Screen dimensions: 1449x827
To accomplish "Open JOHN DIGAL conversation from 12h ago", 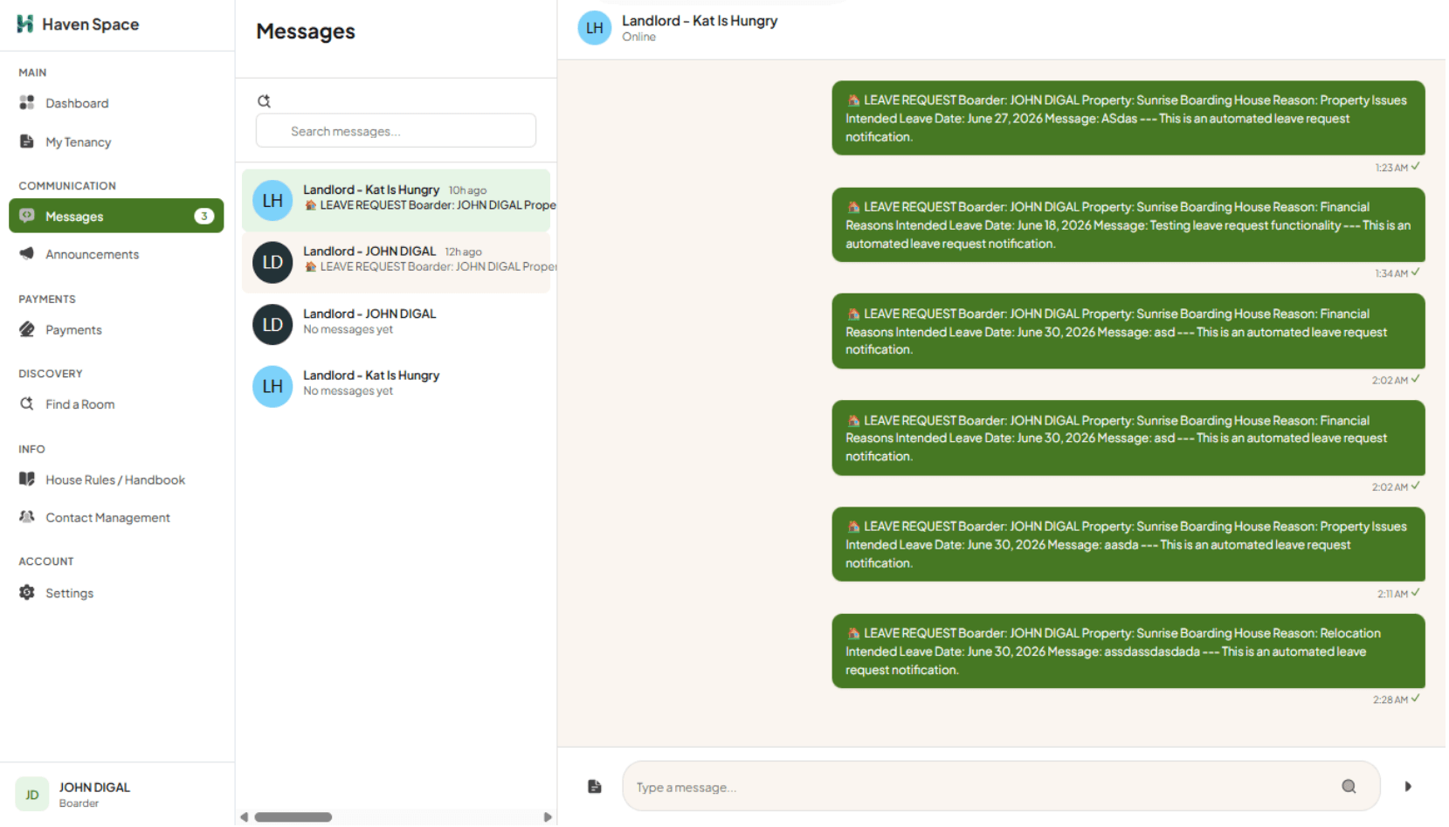I will 397,262.
